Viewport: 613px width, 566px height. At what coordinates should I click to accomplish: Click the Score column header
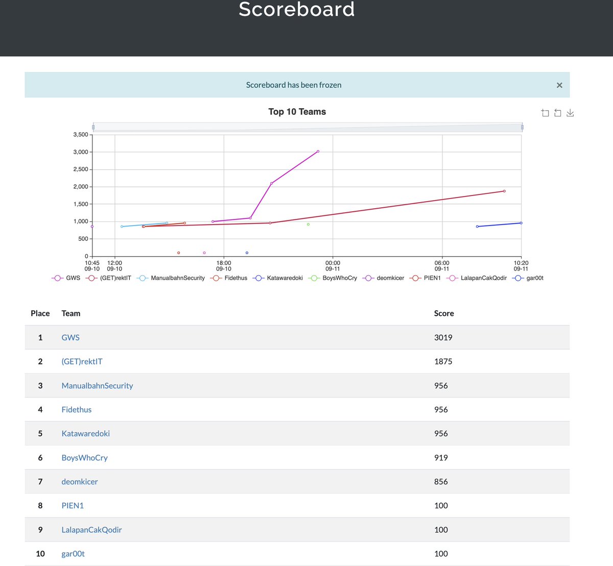tap(444, 313)
